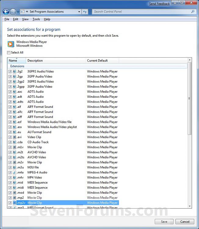Click the file icon for .mid
The image size is (199, 229).
coord(14,183)
